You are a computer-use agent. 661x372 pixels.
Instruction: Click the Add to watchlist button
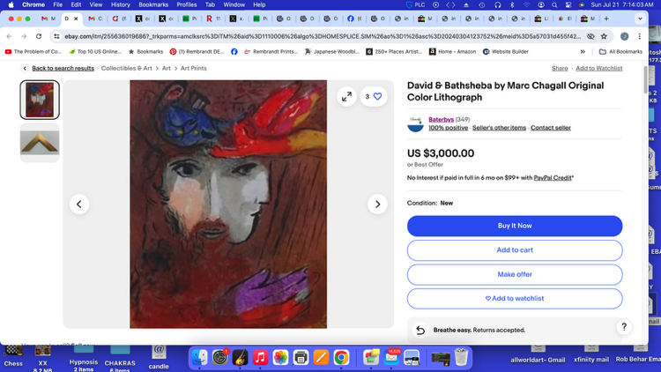coord(515,299)
